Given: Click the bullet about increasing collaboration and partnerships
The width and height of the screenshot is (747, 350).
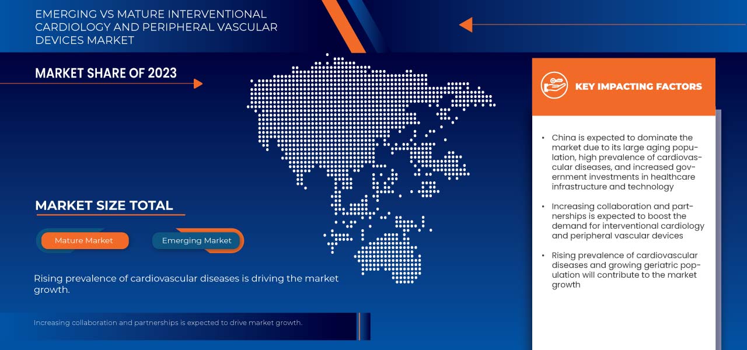Looking at the screenshot, I should pos(627,221).
